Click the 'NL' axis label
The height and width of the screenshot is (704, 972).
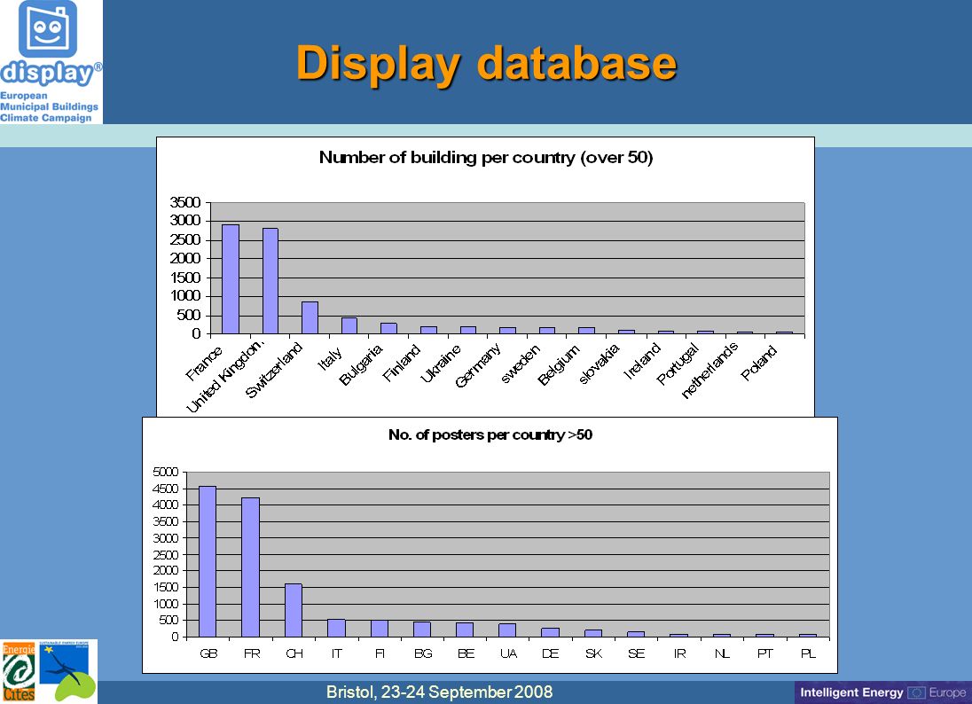coord(722,653)
